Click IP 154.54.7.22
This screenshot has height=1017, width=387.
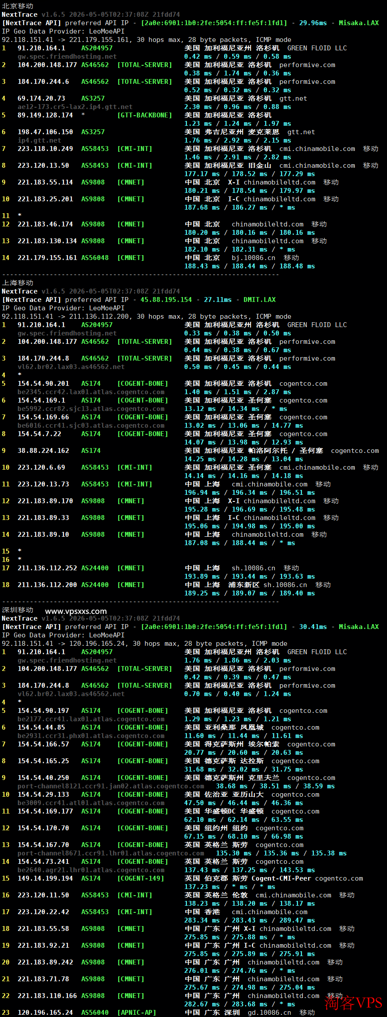pyautogui.click(x=39, y=434)
